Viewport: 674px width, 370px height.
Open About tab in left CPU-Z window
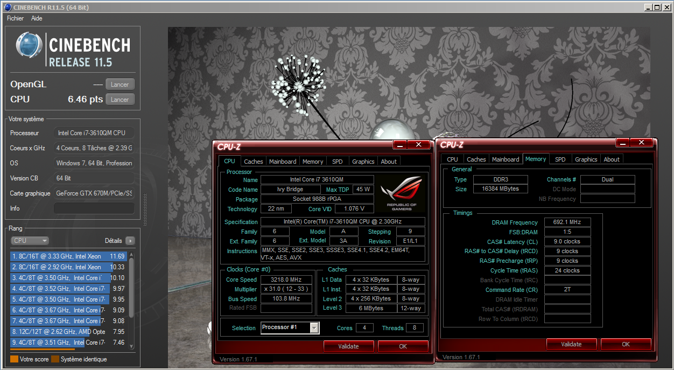(x=389, y=162)
